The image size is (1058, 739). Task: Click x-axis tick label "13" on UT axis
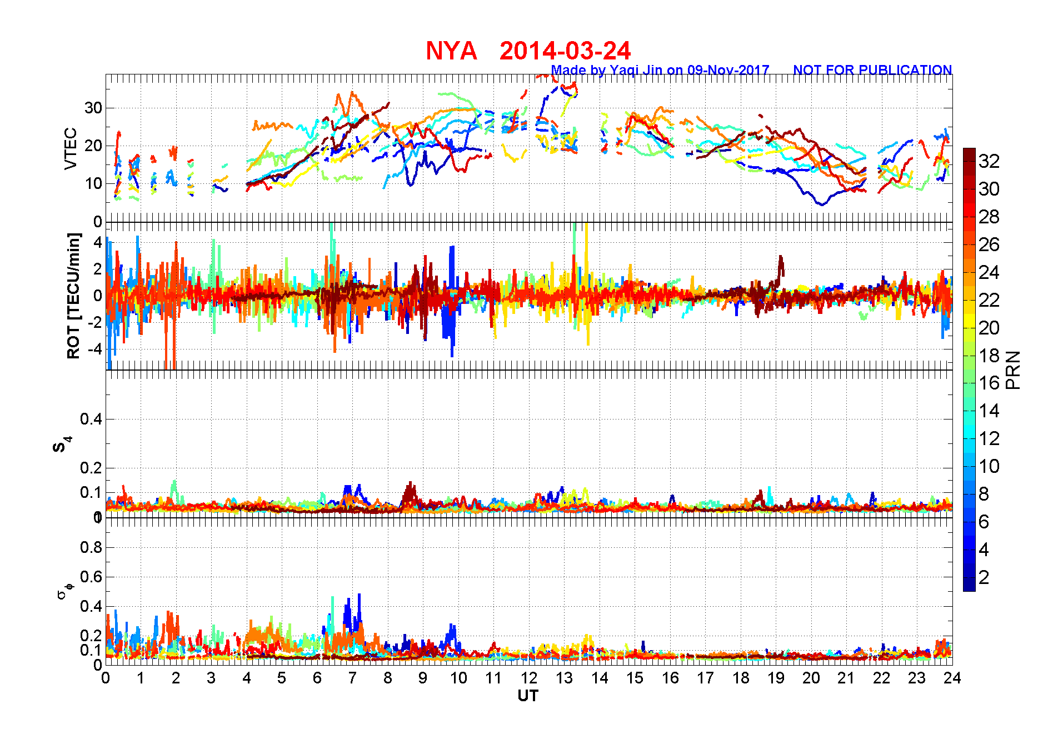564,678
